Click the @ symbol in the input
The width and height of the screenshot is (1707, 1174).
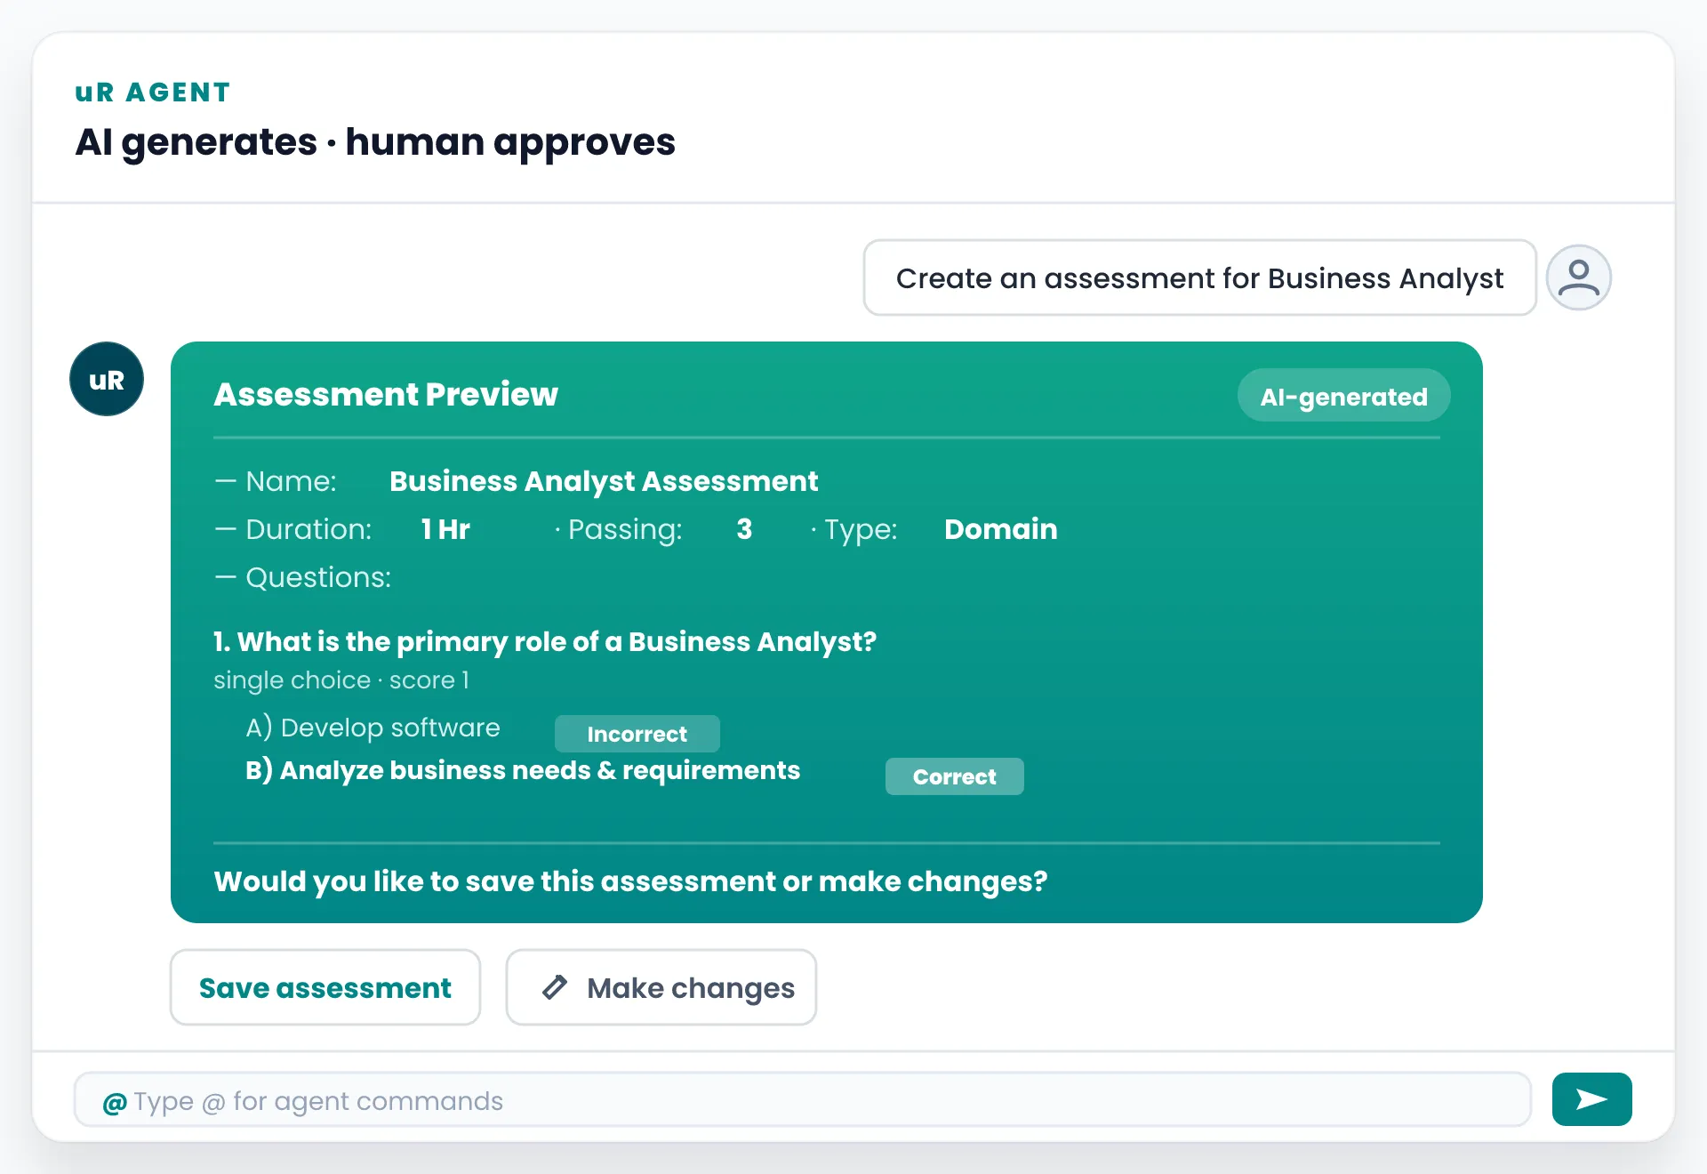pyautogui.click(x=115, y=1103)
